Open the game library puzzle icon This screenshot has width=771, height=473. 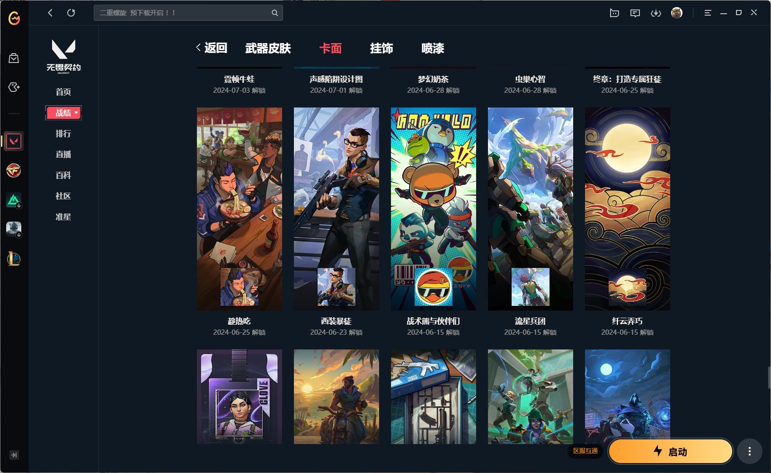[x=14, y=87]
